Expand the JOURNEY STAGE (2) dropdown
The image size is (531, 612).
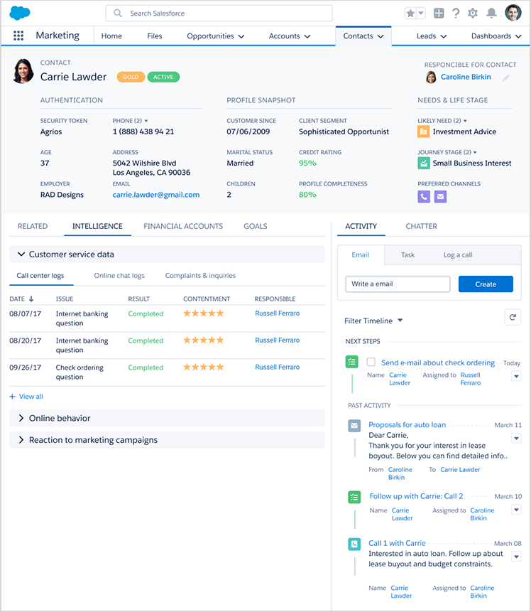tap(475, 152)
